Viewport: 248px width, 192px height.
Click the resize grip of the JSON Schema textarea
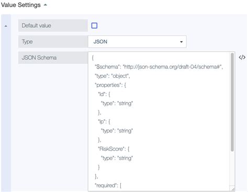pos(232,189)
